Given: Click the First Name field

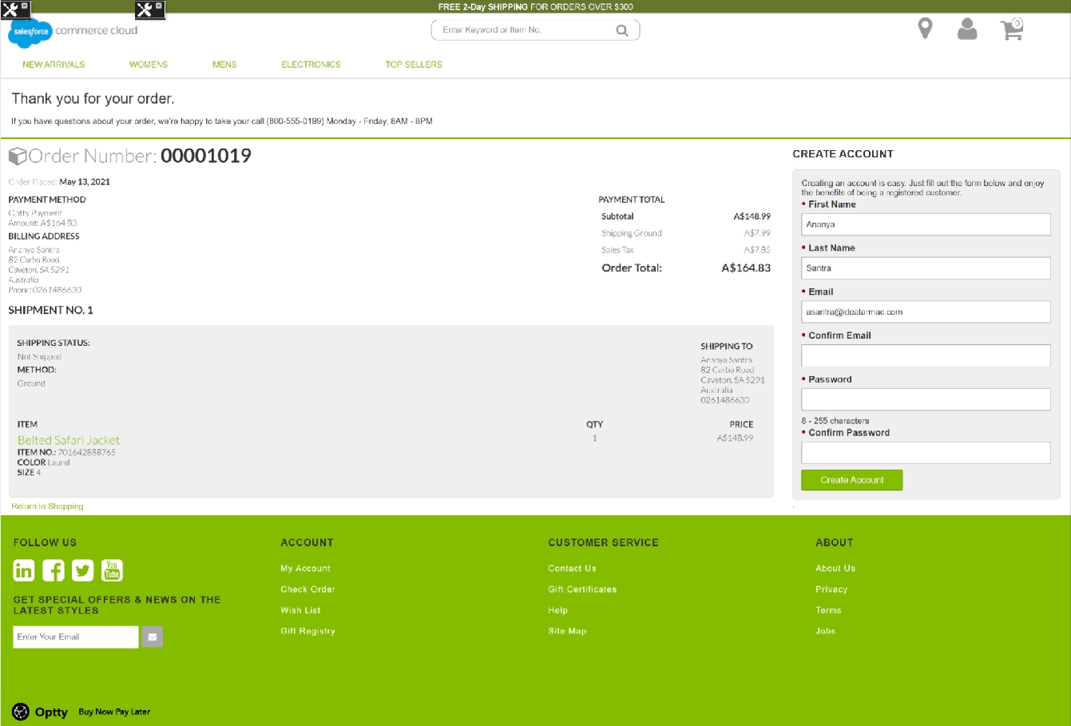Looking at the screenshot, I should (x=926, y=224).
